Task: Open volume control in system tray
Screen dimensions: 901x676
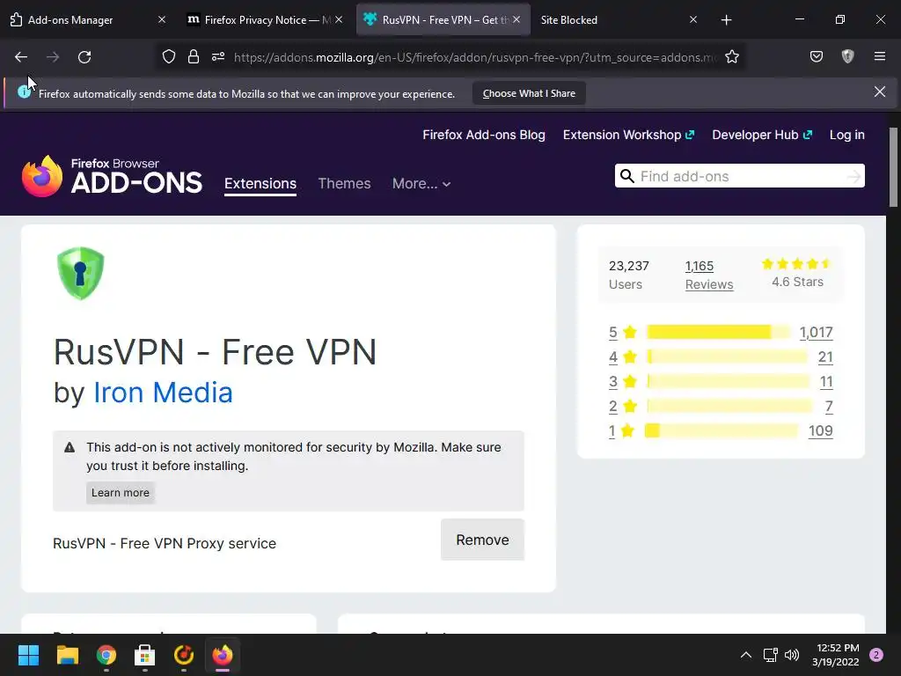Action: click(x=792, y=655)
